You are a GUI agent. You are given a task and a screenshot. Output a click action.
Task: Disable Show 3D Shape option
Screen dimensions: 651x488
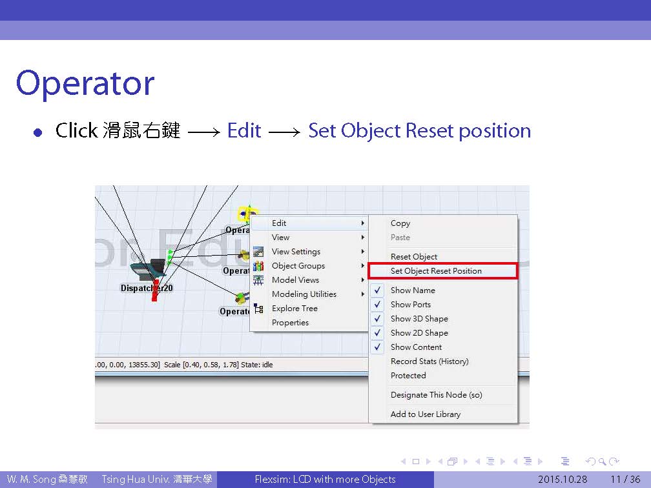pos(378,319)
